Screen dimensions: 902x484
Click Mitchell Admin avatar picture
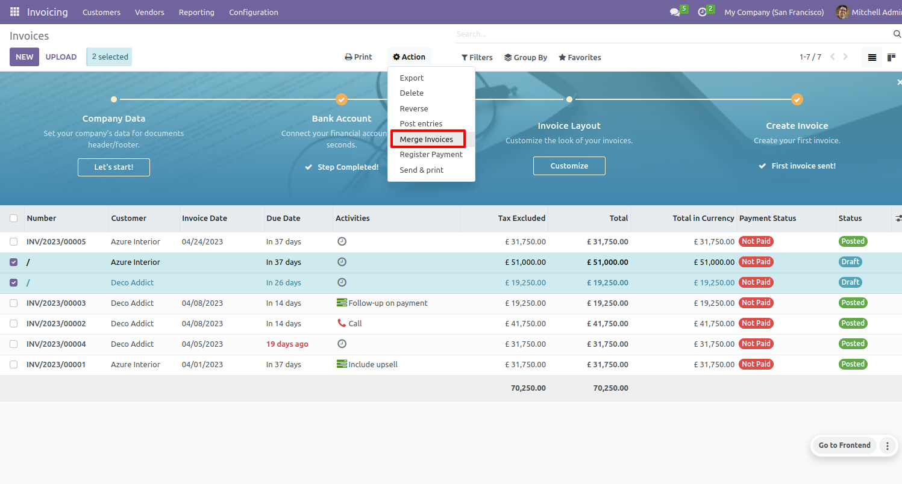(x=842, y=12)
